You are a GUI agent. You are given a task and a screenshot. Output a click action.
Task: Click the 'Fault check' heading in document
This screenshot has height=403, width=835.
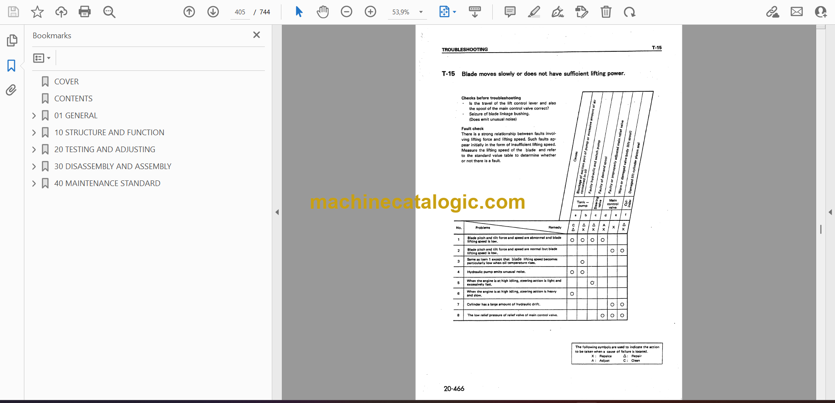(472, 129)
